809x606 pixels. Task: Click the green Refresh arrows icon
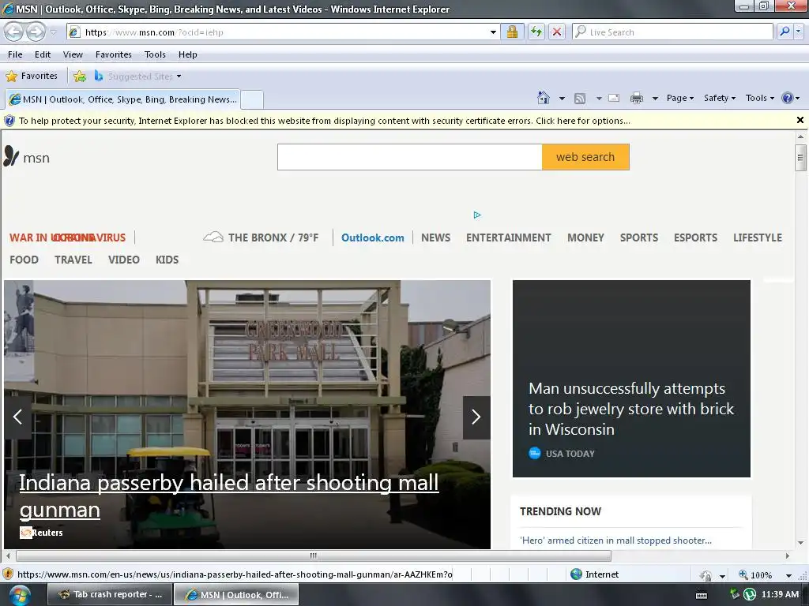[536, 32]
